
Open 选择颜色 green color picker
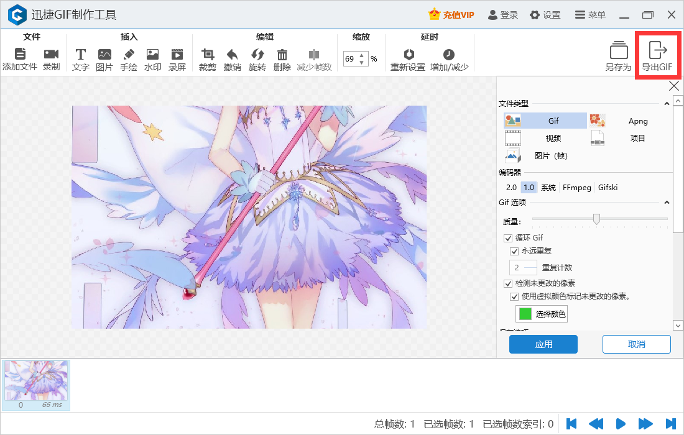(x=542, y=314)
